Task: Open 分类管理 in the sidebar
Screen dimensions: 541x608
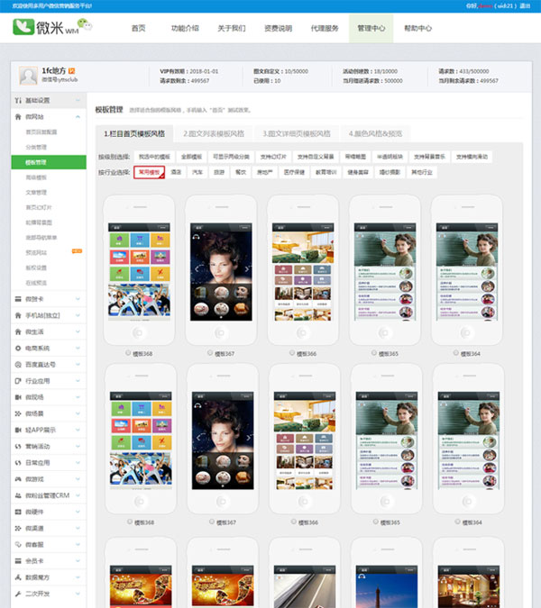Action: click(36, 147)
